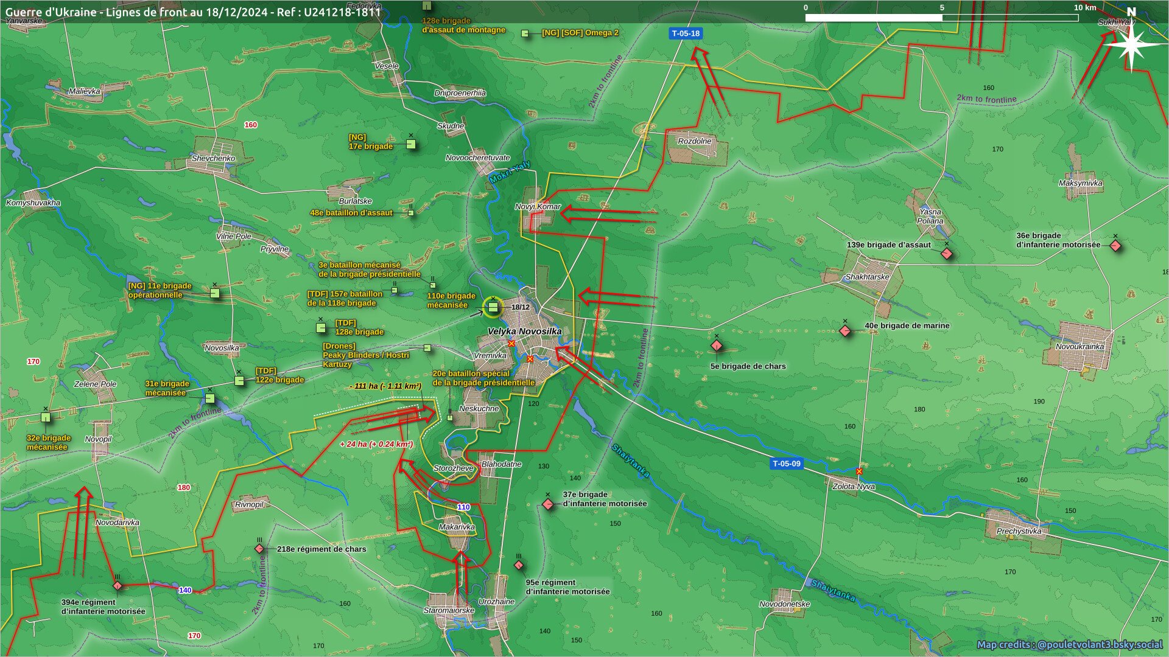Click the Novoocheretuvate label
Screen dimensions: 1169x657
478,158
